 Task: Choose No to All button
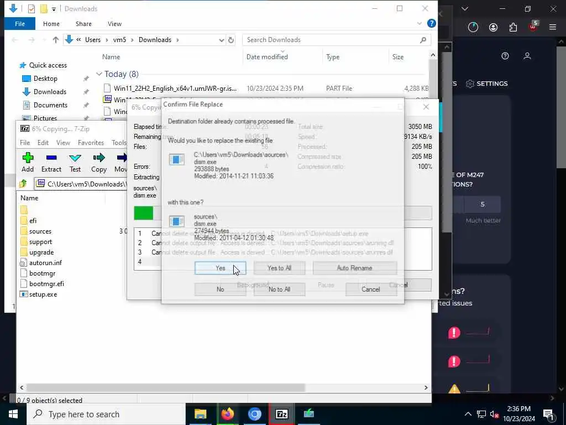[x=279, y=289]
